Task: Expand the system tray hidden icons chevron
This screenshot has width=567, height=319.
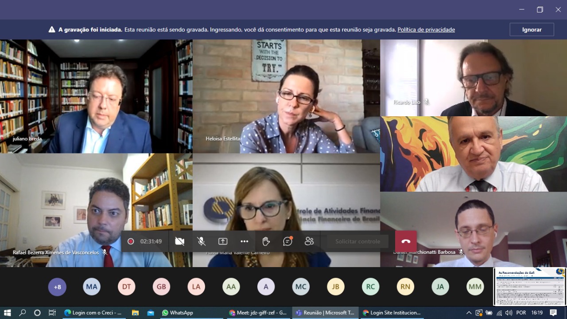Action: coord(469,313)
